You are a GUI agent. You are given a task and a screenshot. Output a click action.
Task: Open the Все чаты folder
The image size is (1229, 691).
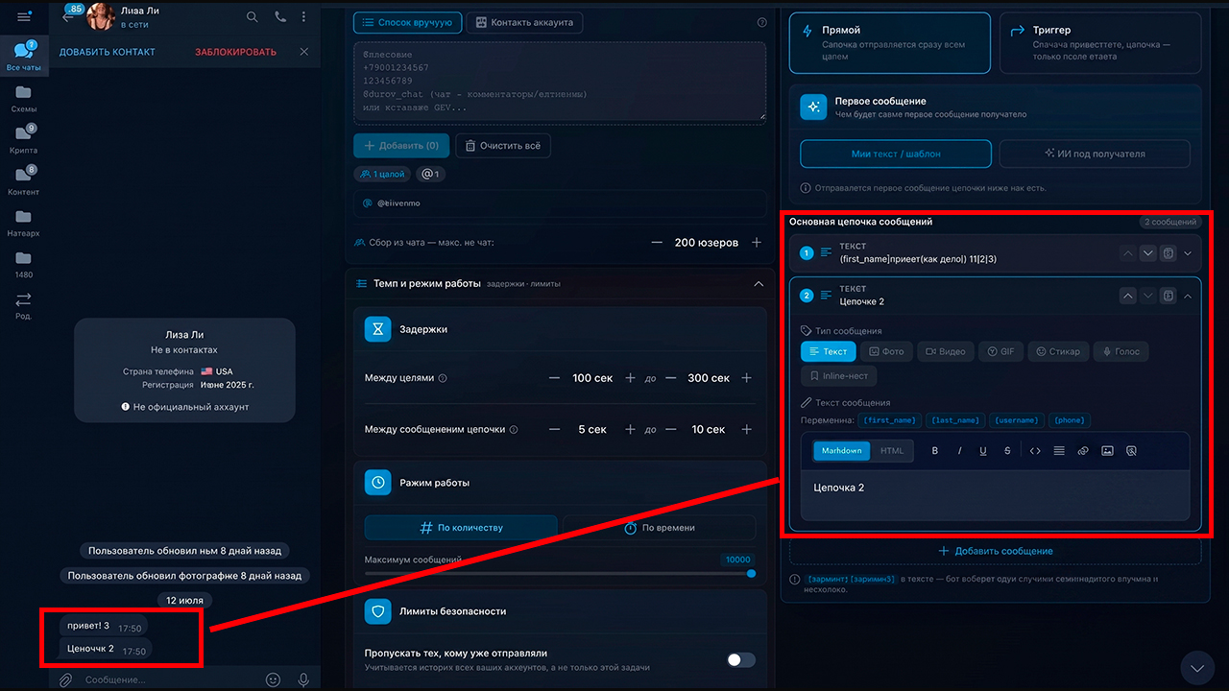pos(24,57)
